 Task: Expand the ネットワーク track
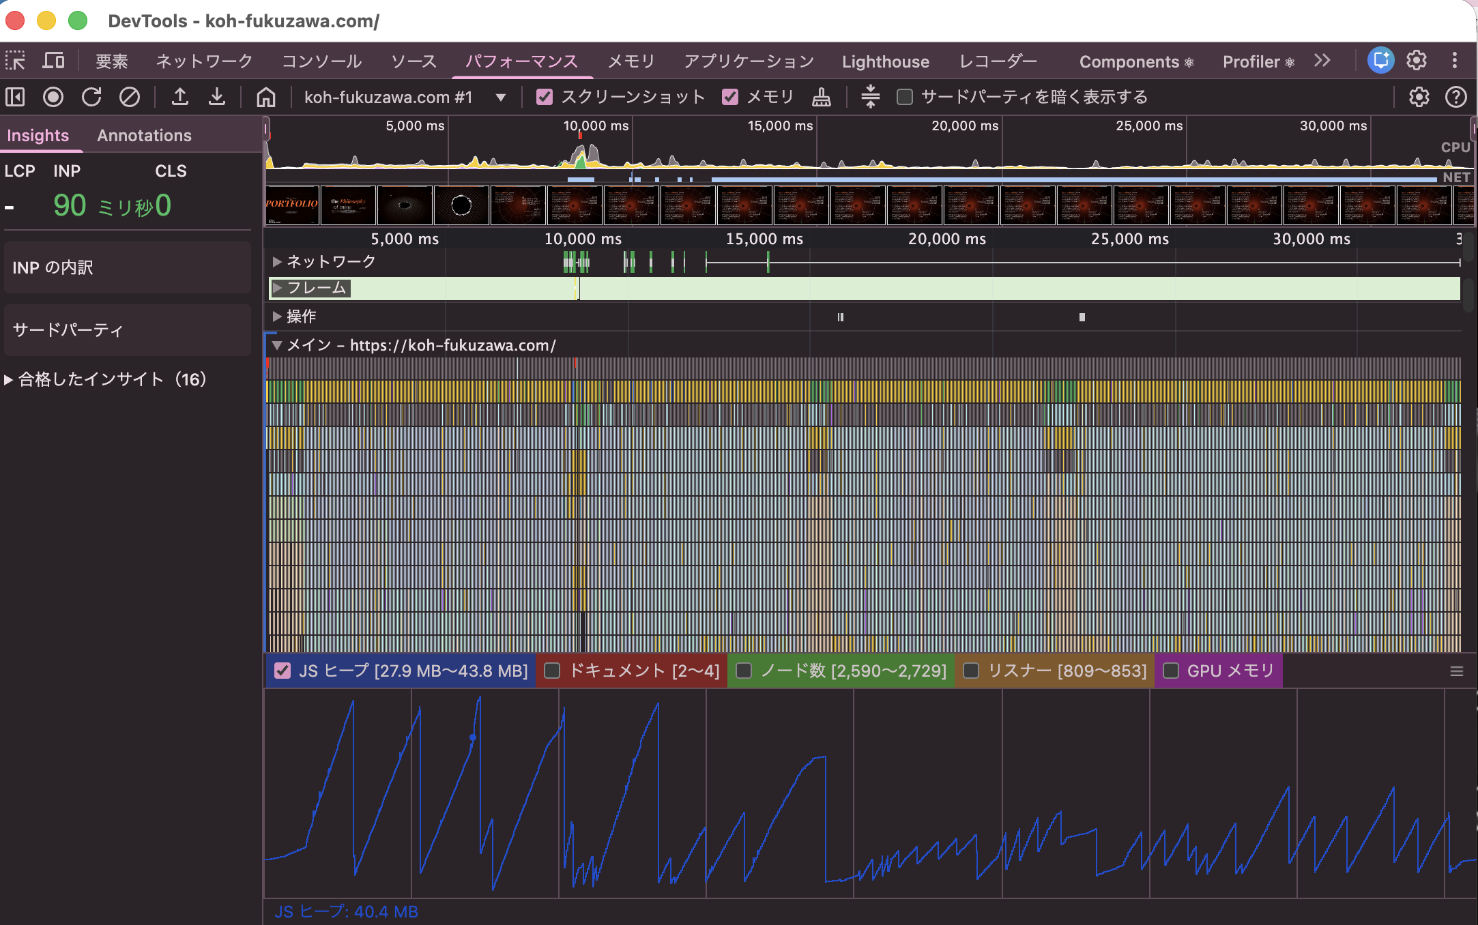coord(277,262)
